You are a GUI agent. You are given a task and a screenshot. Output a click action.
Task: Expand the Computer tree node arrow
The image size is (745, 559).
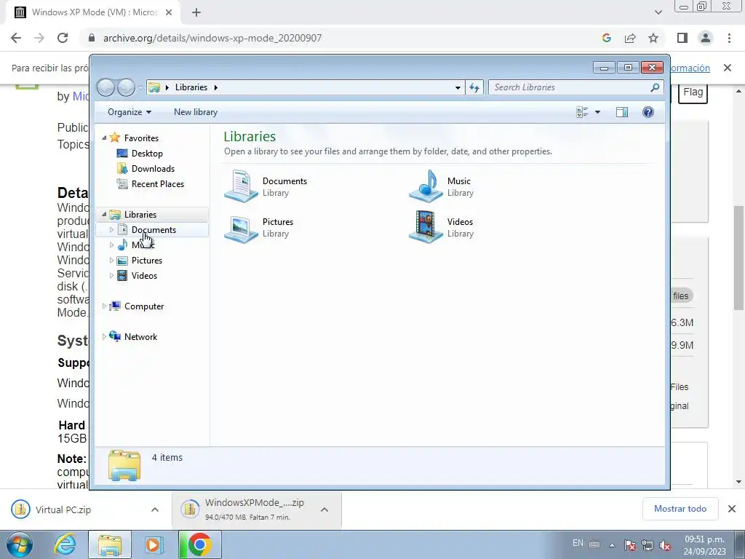coord(104,306)
